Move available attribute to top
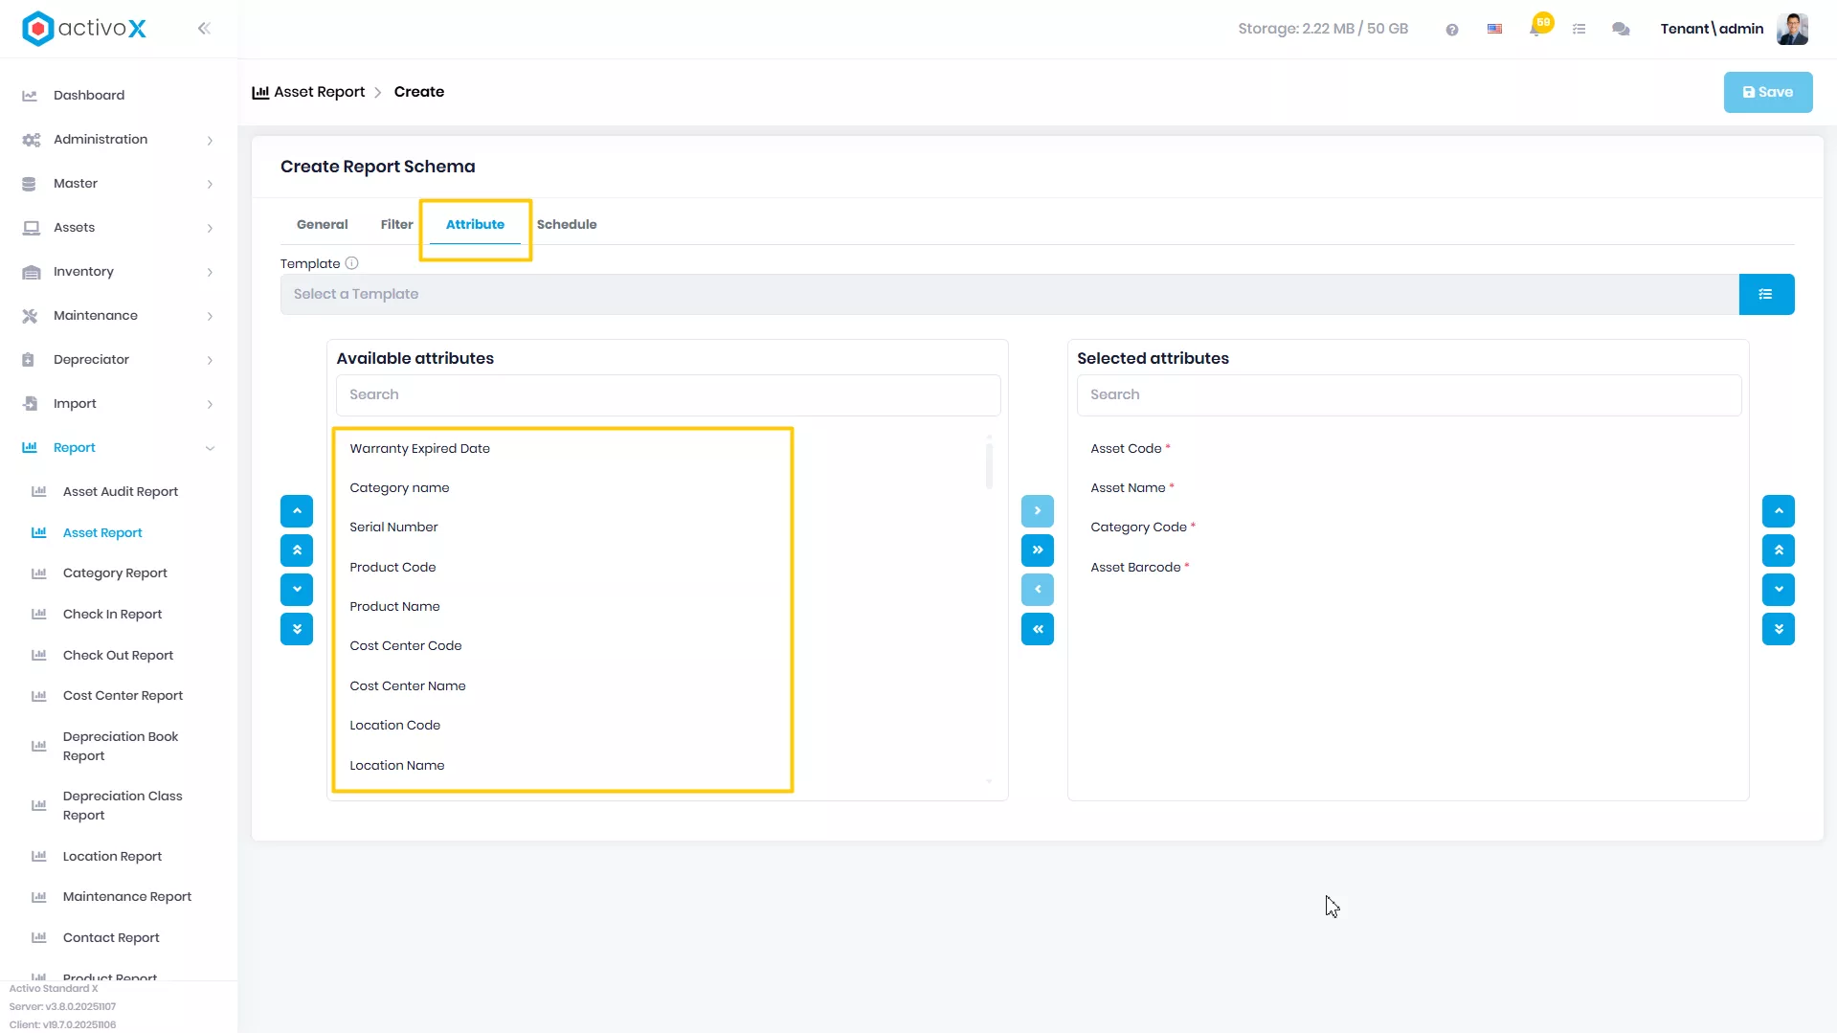This screenshot has width=1837, height=1033. coord(297,550)
